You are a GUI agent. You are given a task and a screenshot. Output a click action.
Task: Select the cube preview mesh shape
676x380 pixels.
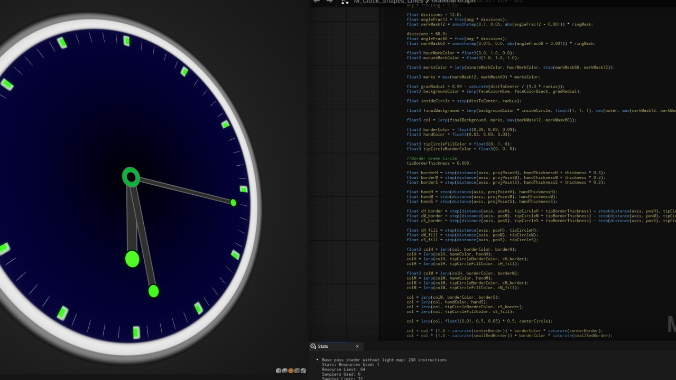(x=298, y=370)
